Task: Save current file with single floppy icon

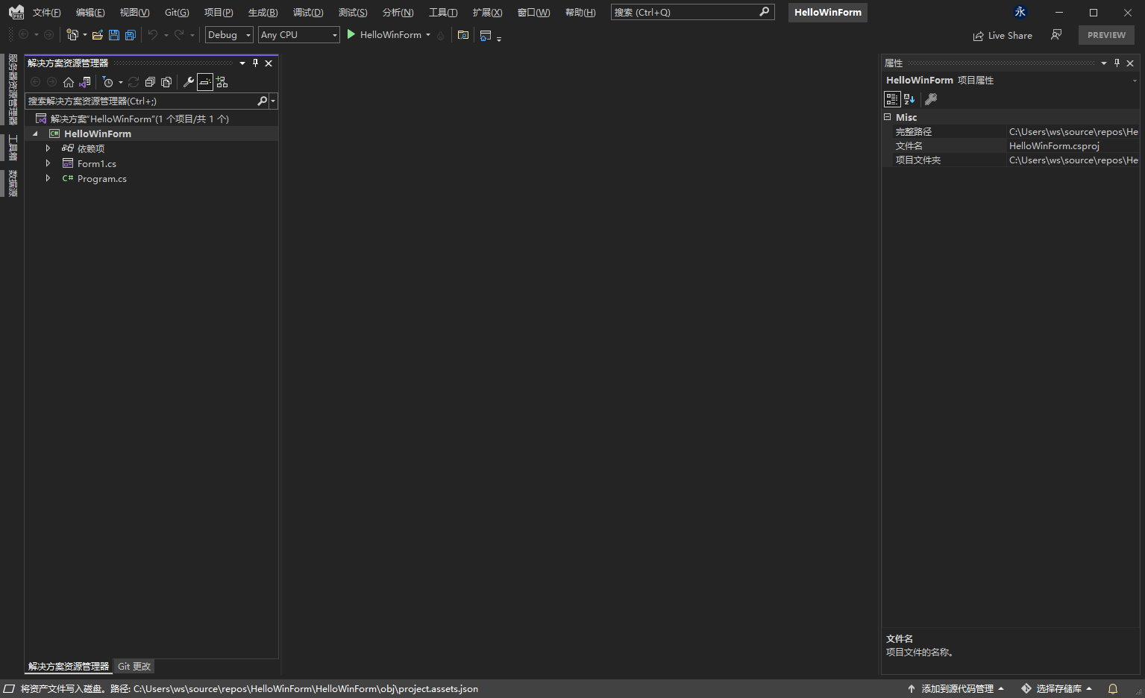Action: point(114,35)
